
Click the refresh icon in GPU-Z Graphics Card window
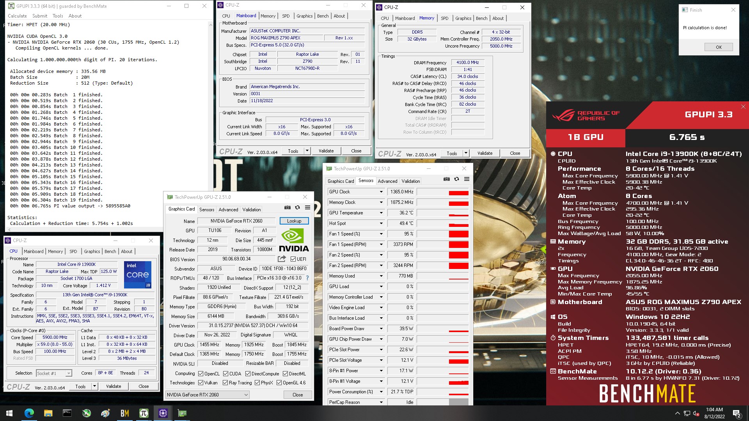(298, 207)
